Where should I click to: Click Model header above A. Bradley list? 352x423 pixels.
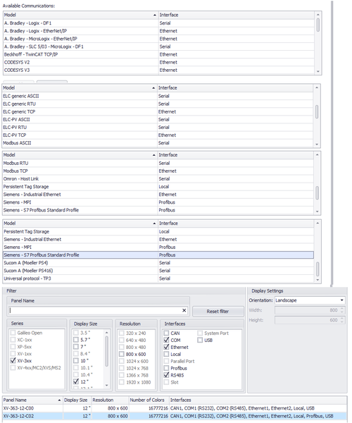80,15
